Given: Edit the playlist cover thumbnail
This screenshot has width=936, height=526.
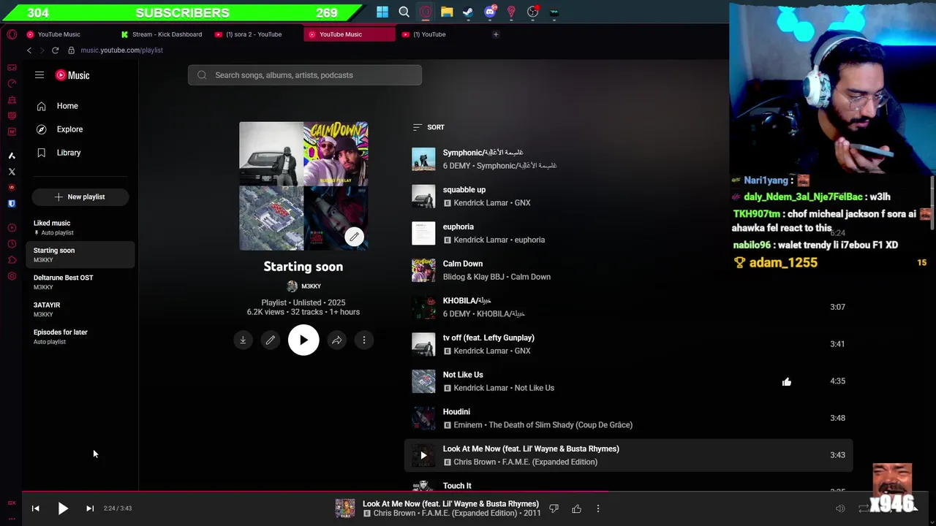Looking at the screenshot, I should [x=354, y=237].
